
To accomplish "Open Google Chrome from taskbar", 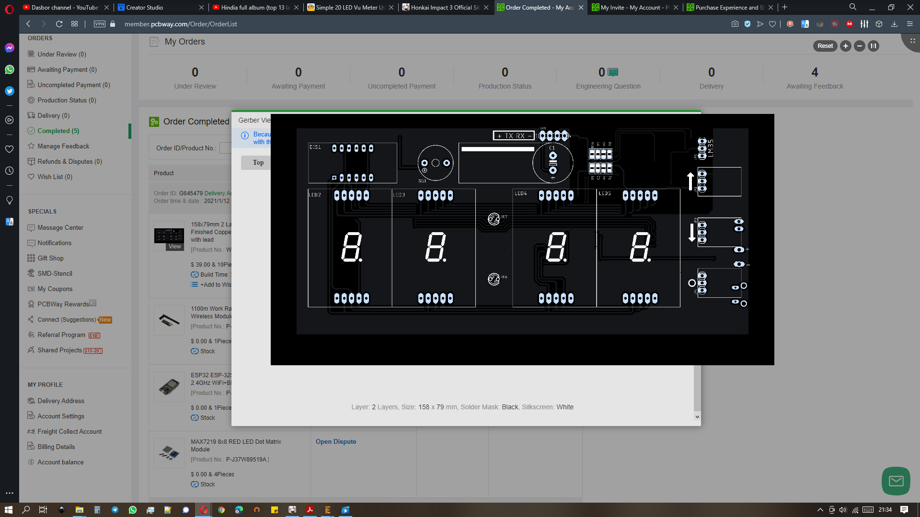I will click(x=221, y=510).
